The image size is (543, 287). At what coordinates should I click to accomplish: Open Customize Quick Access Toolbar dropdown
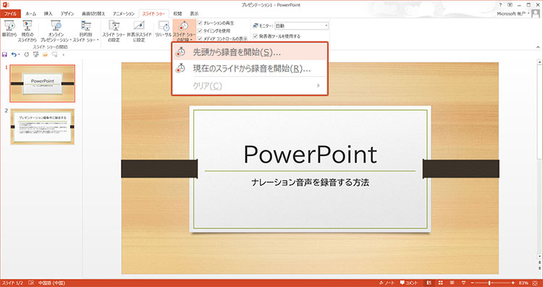click(63, 55)
